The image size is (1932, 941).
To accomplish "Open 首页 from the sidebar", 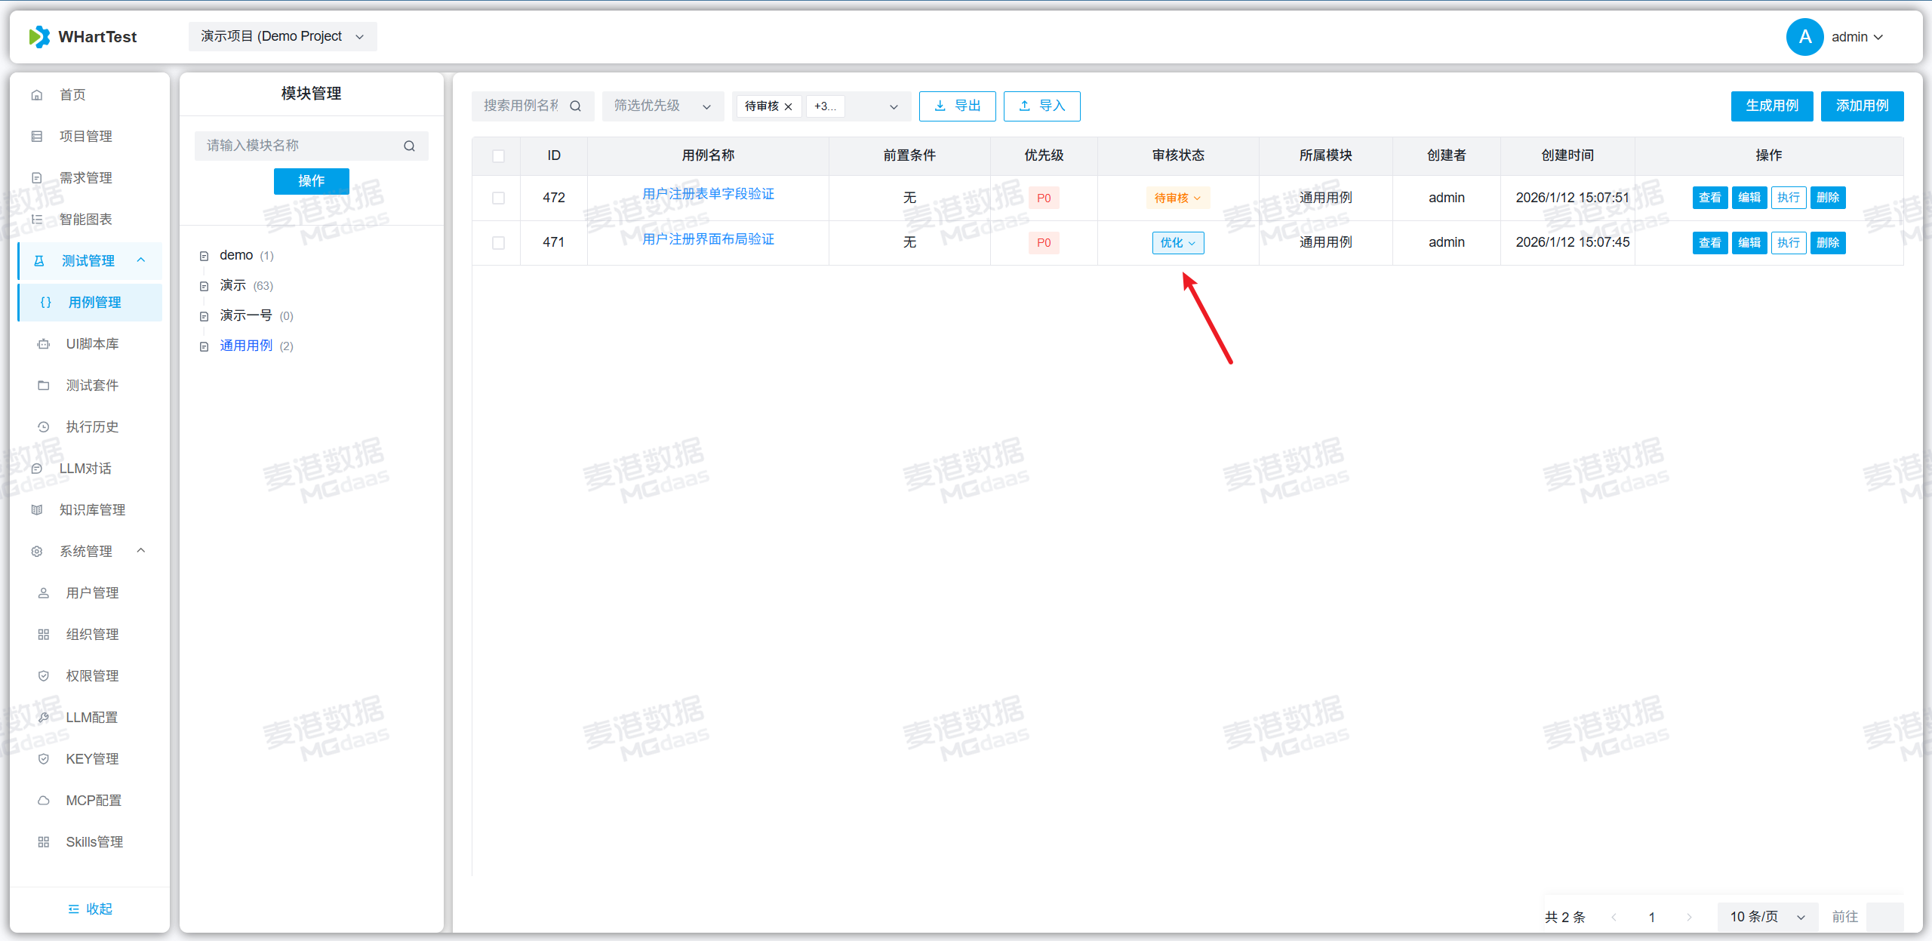I will point(72,95).
